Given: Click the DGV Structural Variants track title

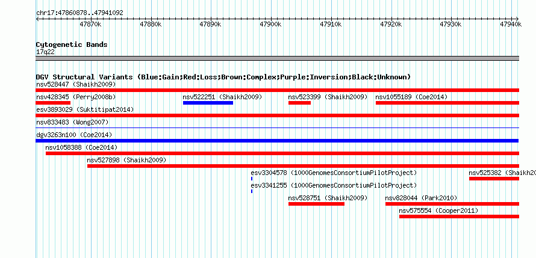Looking at the screenshot, I should 223,77.
